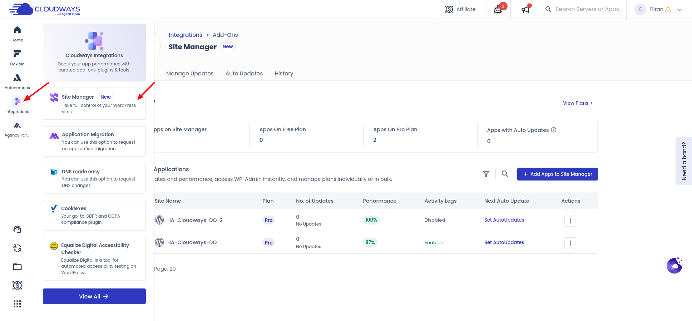Click the CookieYes card icon
Viewport: 692px width, 321px height.
tap(54, 209)
